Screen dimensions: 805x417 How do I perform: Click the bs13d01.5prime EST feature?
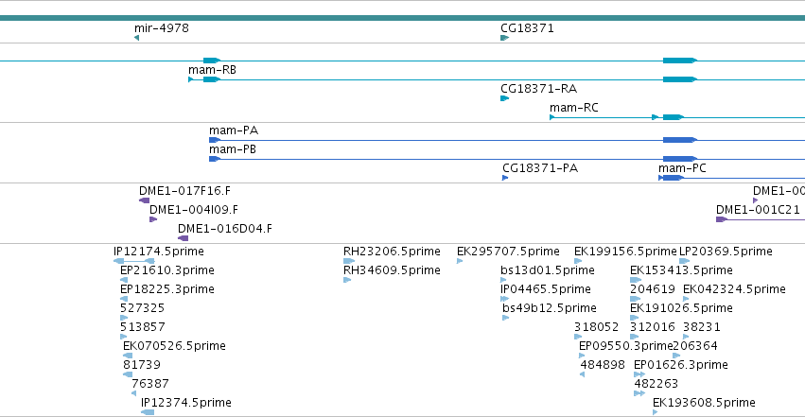click(x=503, y=280)
